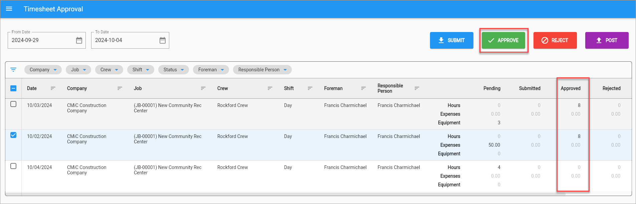The height and width of the screenshot is (204, 636).
Task: Click the Job column header
Action: coord(138,88)
